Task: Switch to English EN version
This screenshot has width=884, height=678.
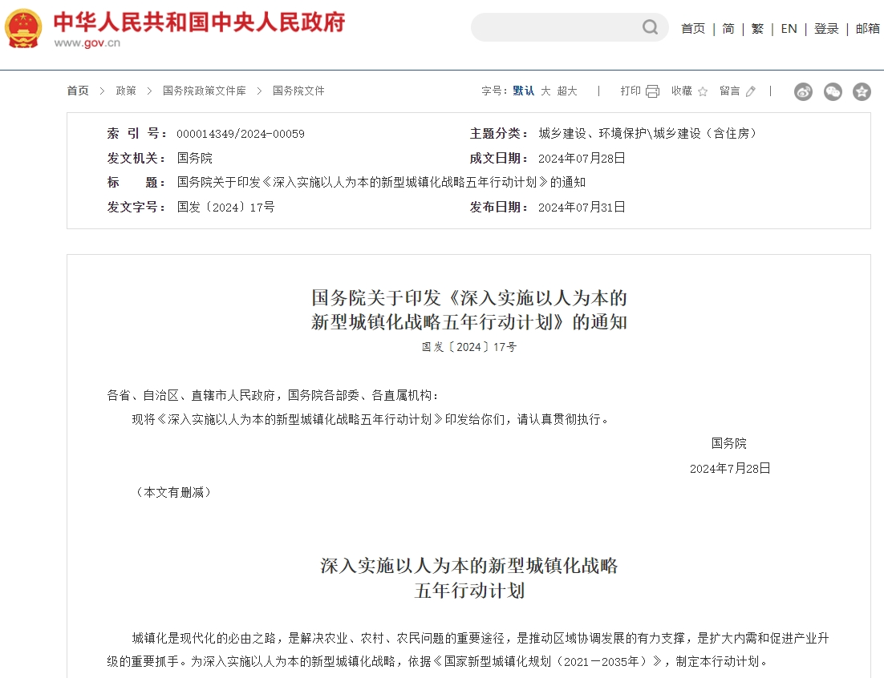Action: tap(789, 29)
